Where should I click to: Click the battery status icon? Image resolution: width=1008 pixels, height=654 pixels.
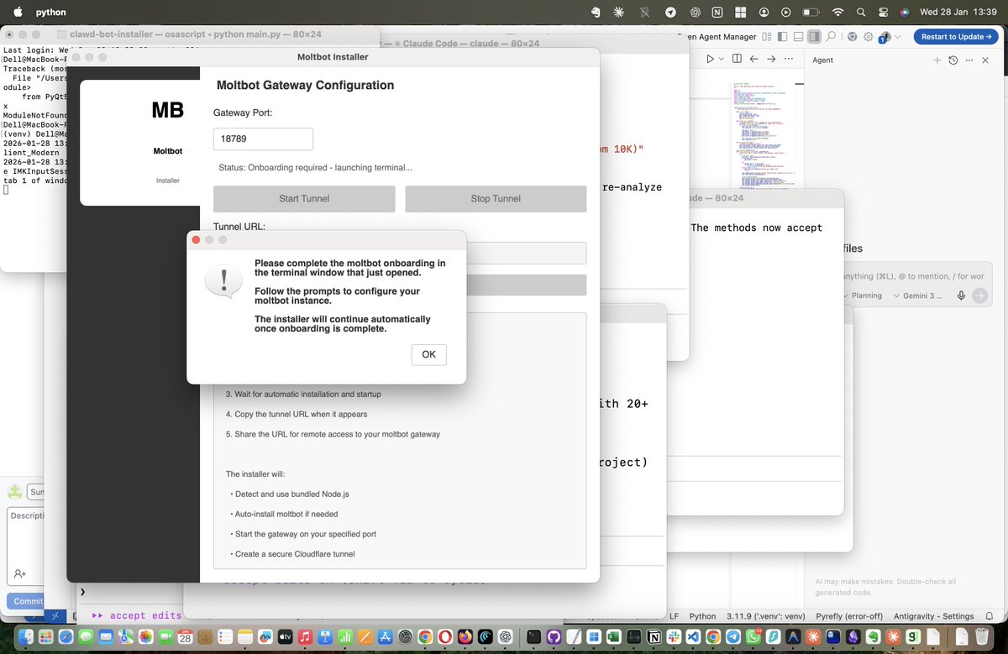coord(811,13)
